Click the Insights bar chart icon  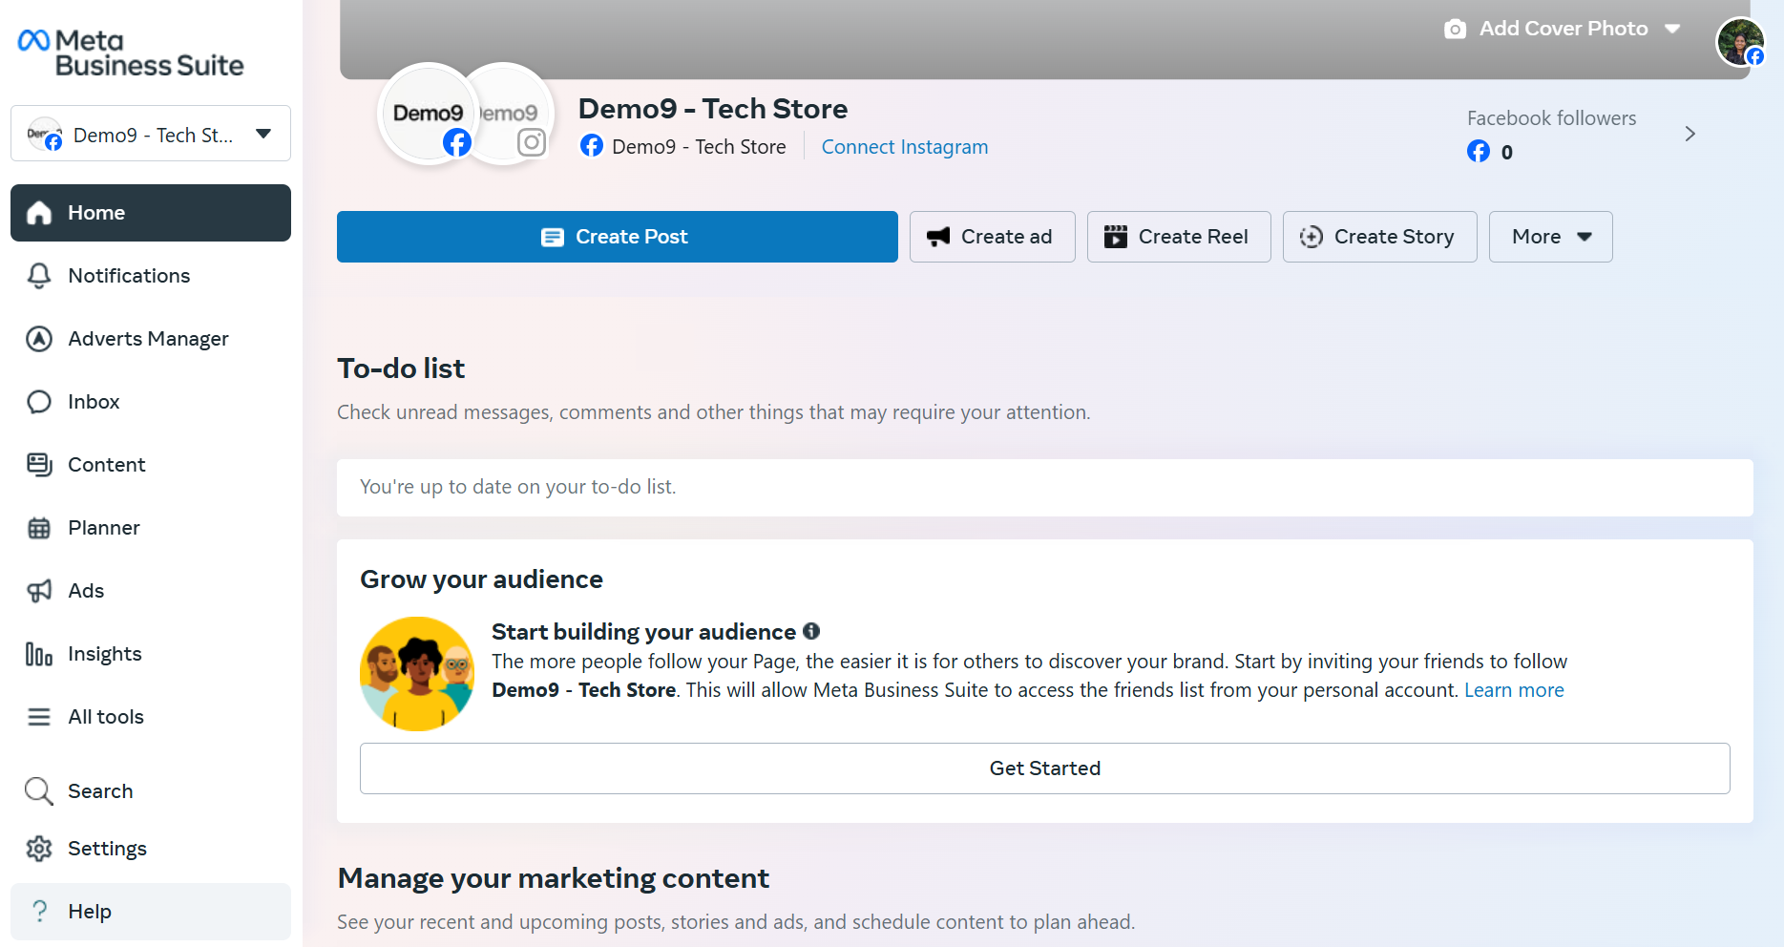[x=39, y=654]
